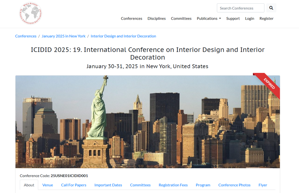Click the Login link
Image resolution: width=299 pixels, height=193 pixels.
249,19
